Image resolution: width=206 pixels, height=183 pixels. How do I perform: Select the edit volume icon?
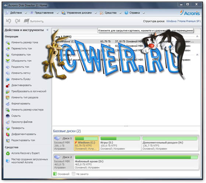coord(8,140)
